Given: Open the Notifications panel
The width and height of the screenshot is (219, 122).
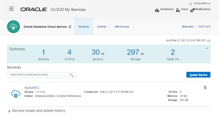Looking at the screenshot, I should [x=200, y=10].
